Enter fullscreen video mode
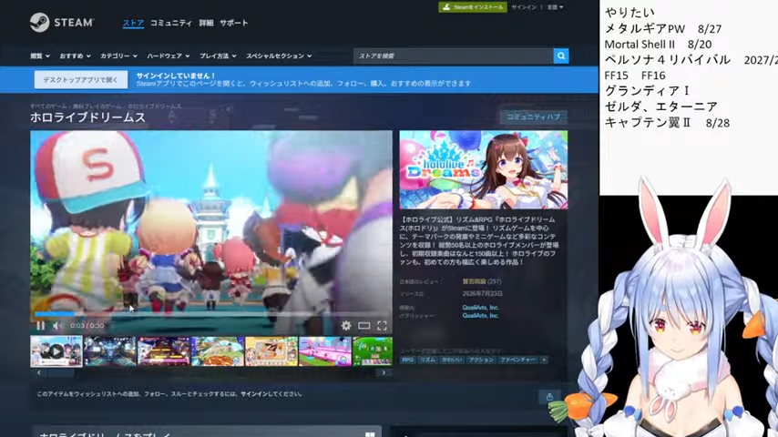 382,325
